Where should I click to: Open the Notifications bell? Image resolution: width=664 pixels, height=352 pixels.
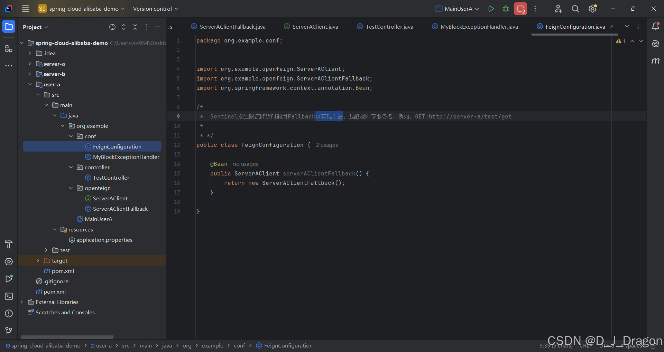[655, 27]
